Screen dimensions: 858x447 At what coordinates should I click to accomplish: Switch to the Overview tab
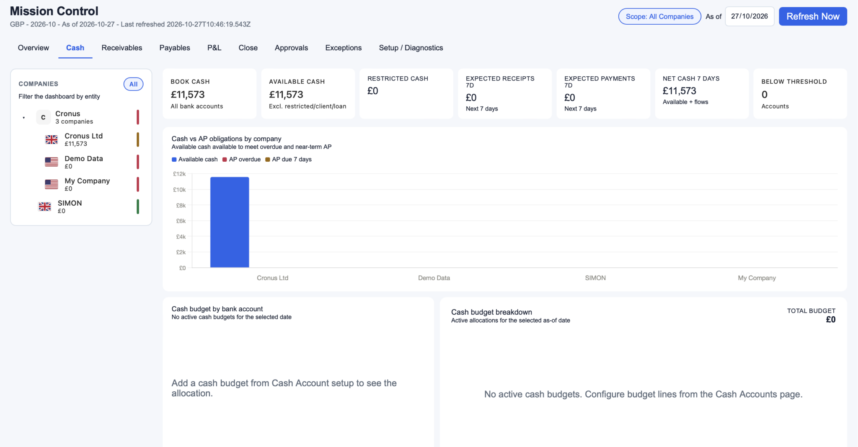coord(34,48)
